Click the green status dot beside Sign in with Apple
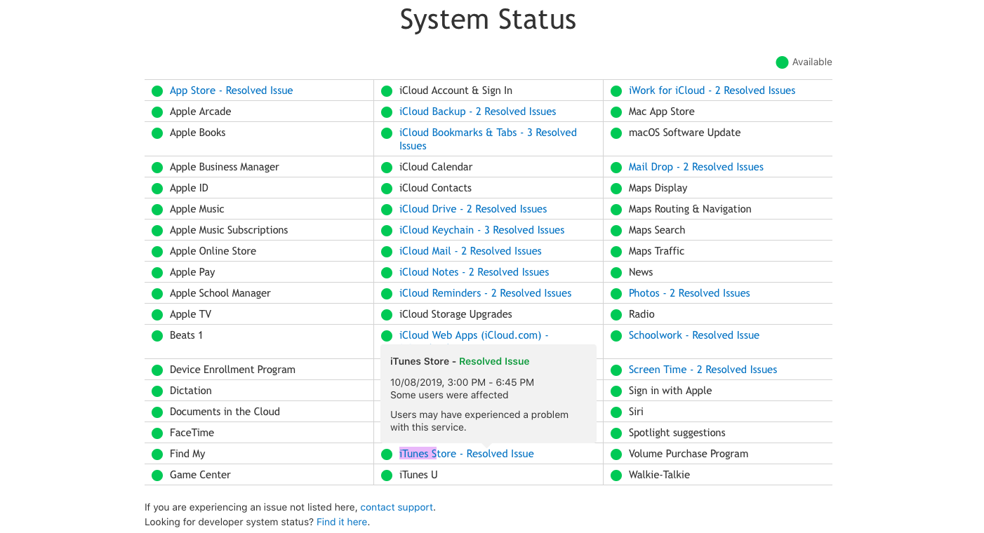Screen dimensions: 984x533 (616, 391)
